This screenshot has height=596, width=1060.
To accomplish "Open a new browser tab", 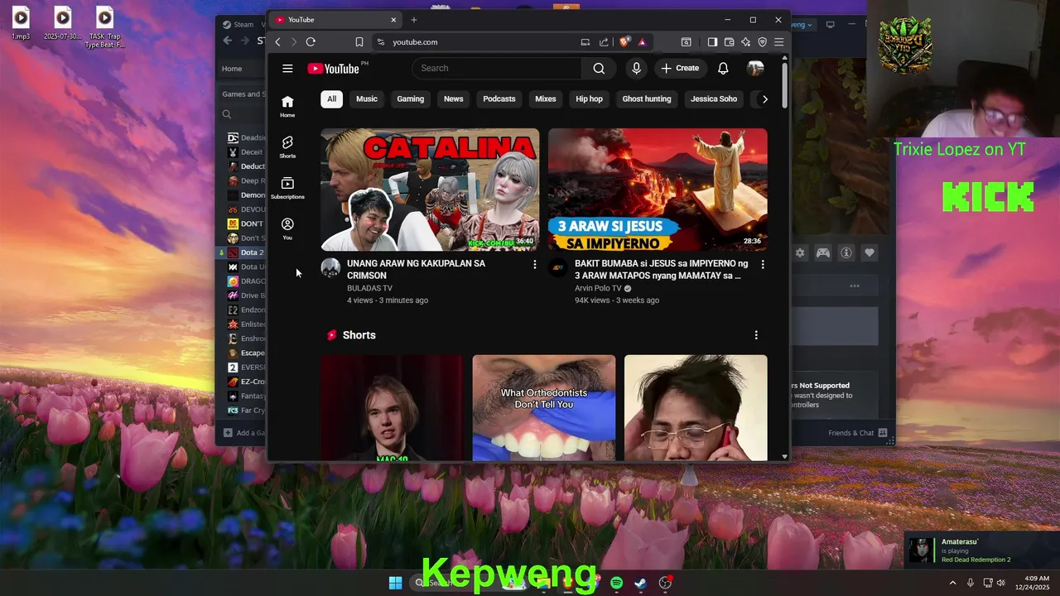I will pyautogui.click(x=414, y=20).
